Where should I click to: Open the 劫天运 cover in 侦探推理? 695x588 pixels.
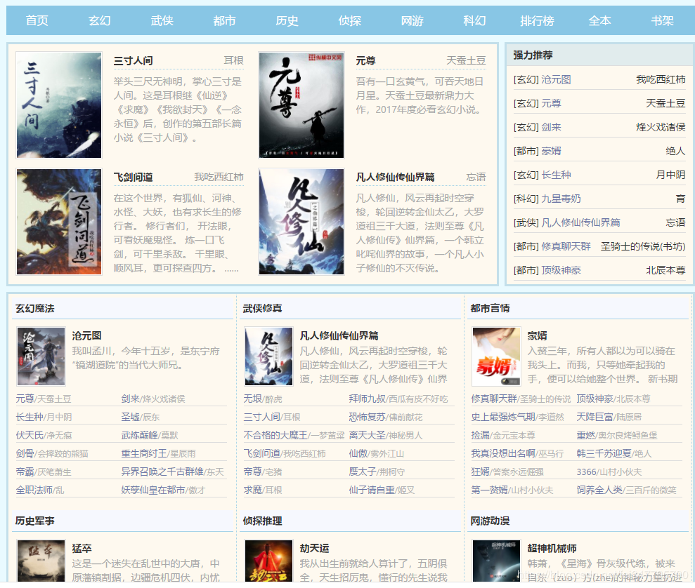coord(268,561)
